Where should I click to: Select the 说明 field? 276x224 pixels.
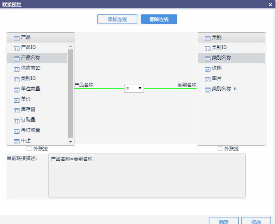(x=231, y=68)
